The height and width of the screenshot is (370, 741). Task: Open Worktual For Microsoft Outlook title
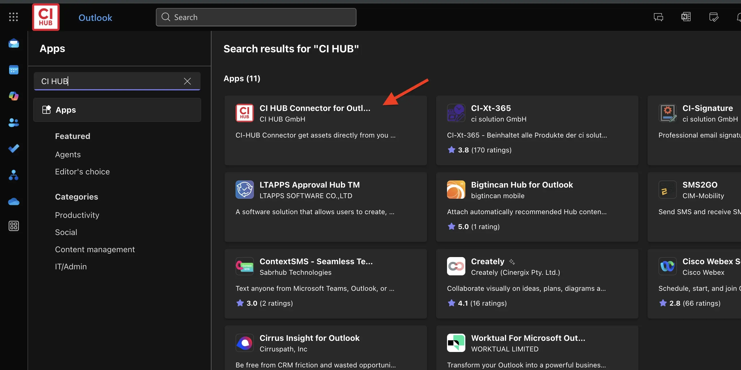click(x=528, y=338)
